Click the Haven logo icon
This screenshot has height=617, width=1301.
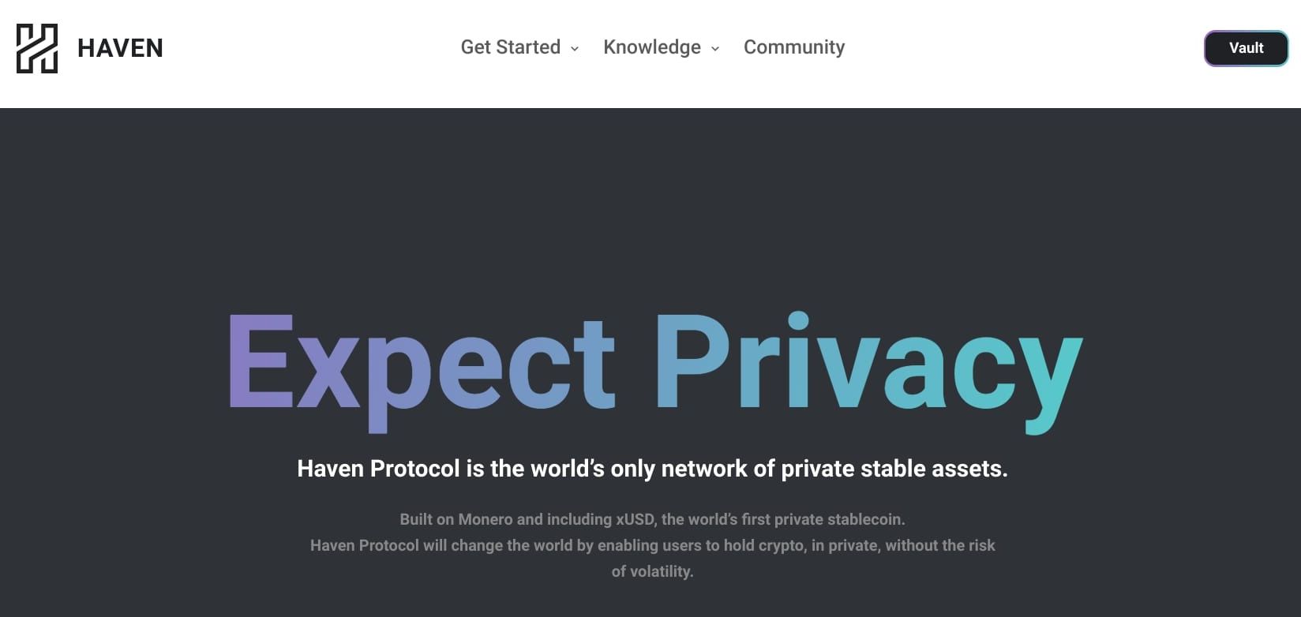click(37, 48)
